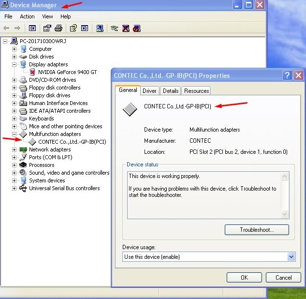Image resolution: width=306 pixels, height=299 pixels.
Task: Select the General tab
Action: pyautogui.click(x=128, y=90)
